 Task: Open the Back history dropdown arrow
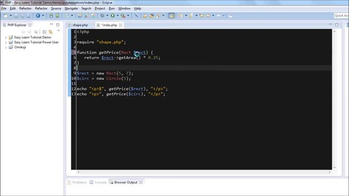coord(213,16)
